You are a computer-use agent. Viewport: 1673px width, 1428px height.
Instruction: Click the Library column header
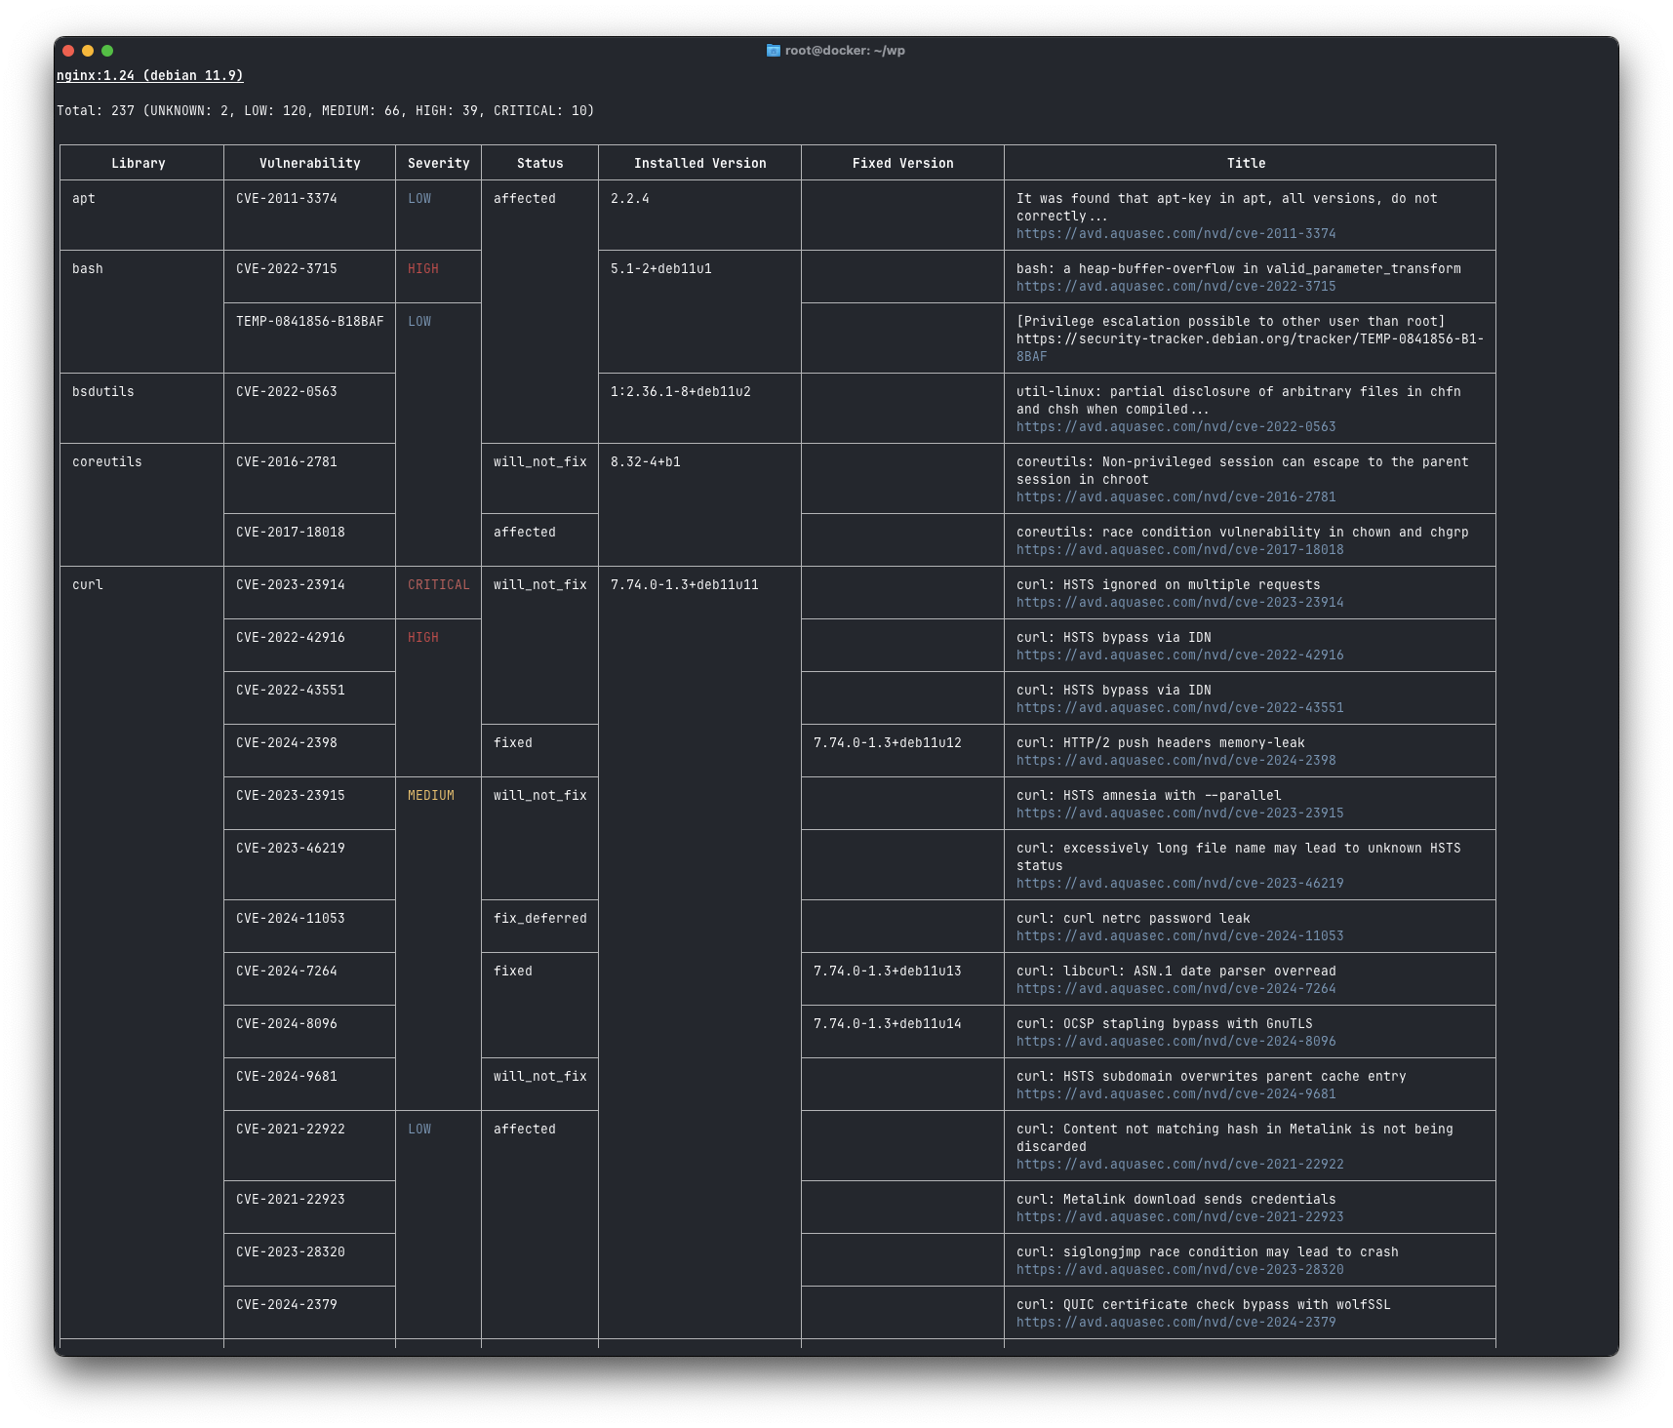[139, 164]
